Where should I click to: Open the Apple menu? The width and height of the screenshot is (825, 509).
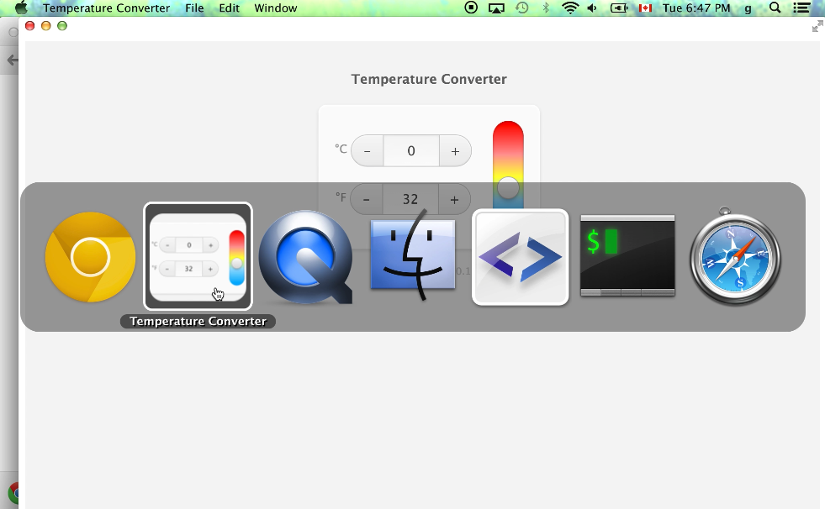point(21,8)
